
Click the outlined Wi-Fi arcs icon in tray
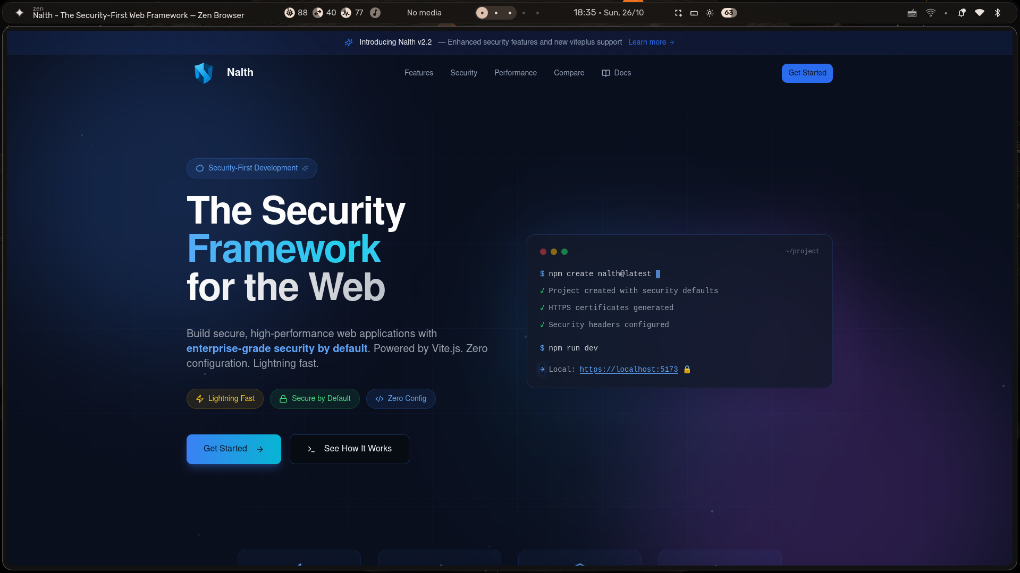[x=931, y=13]
